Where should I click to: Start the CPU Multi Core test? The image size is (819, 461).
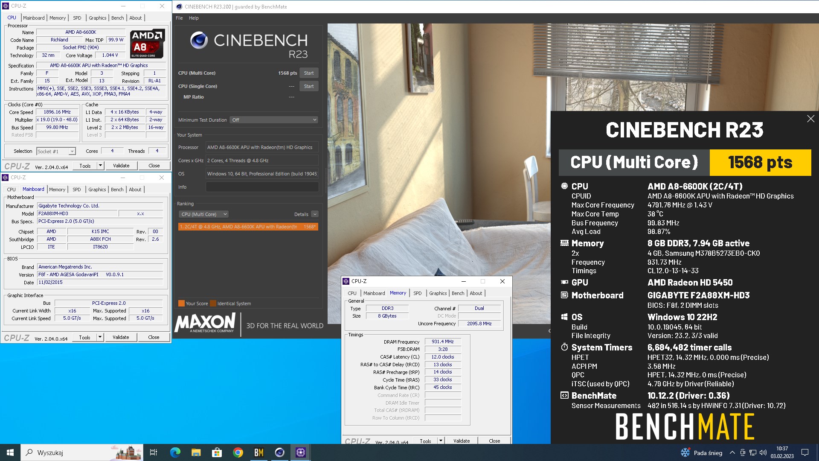click(x=309, y=73)
